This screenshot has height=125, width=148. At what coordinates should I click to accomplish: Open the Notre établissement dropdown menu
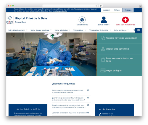(17, 30)
